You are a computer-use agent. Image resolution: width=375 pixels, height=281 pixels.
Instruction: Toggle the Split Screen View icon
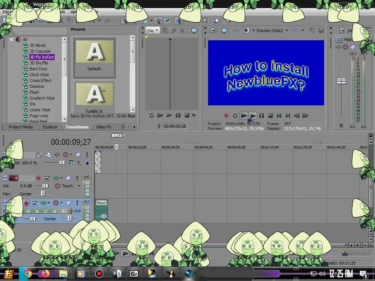pos(246,30)
